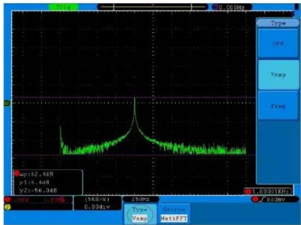Click the 1.00001KHz frequency counter readout

pyautogui.click(x=270, y=191)
